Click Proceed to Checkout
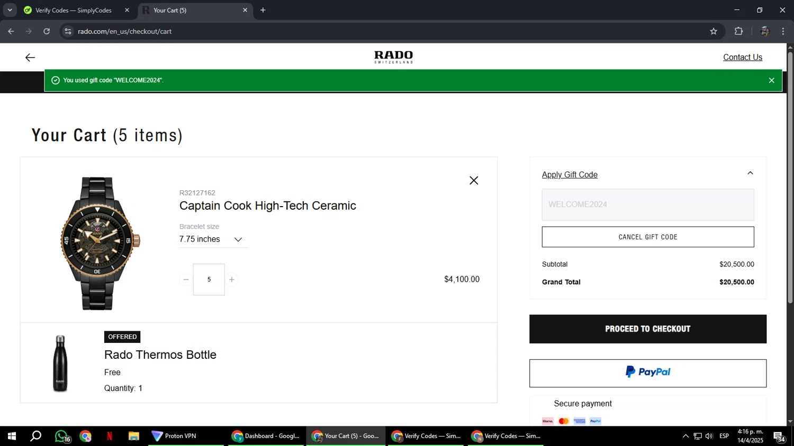The height and width of the screenshot is (446, 794). pyautogui.click(x=648, y=329)
